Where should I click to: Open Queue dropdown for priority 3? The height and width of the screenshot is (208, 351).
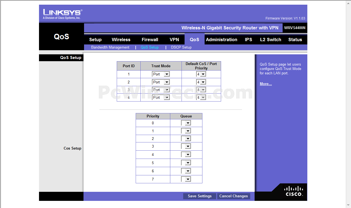pyautogui.click(x=186, y=146)
